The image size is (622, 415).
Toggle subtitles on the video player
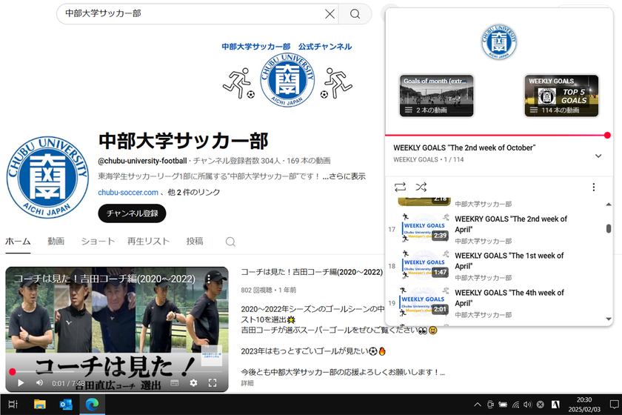click(175, 382)
